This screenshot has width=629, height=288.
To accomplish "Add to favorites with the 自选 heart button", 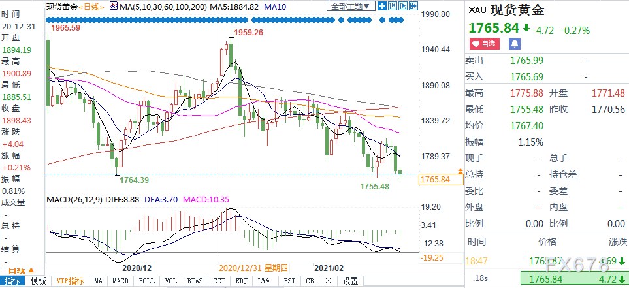I will pos(485,44).
